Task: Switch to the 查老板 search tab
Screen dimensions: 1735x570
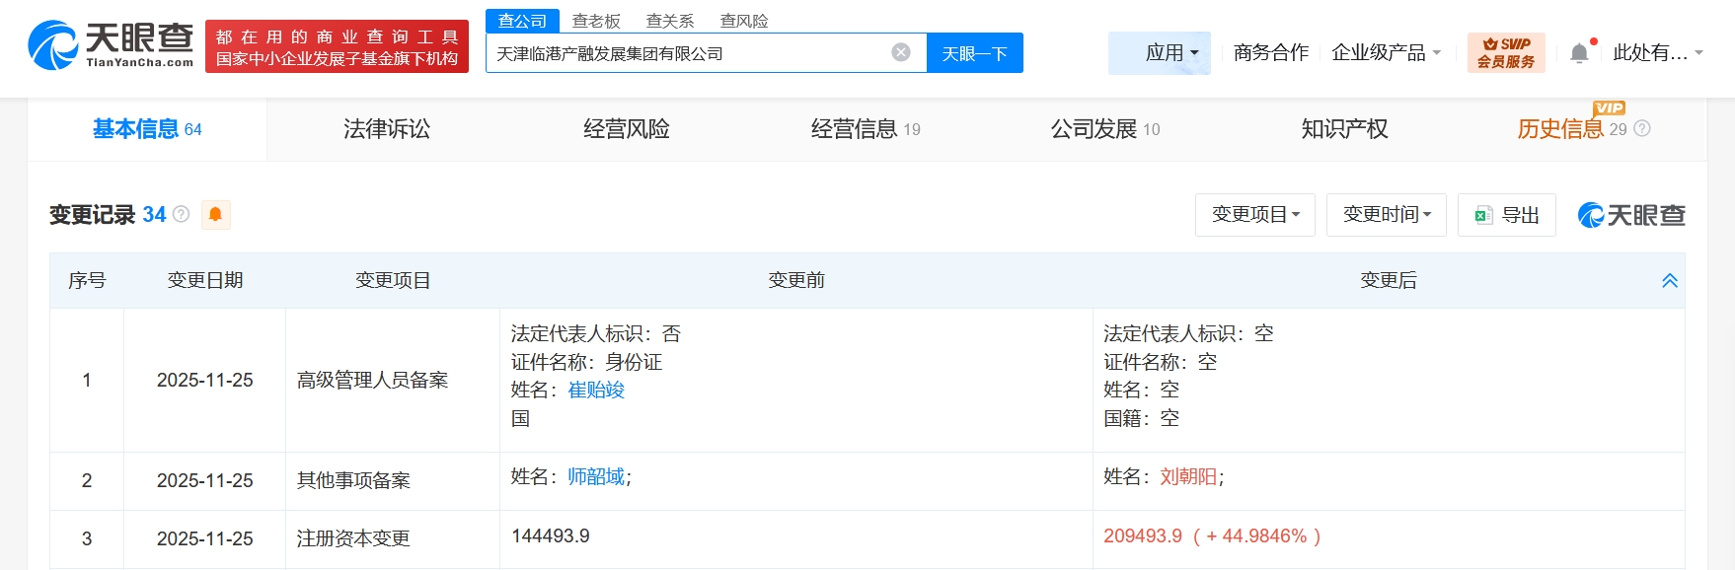Action: coord(596,21)
